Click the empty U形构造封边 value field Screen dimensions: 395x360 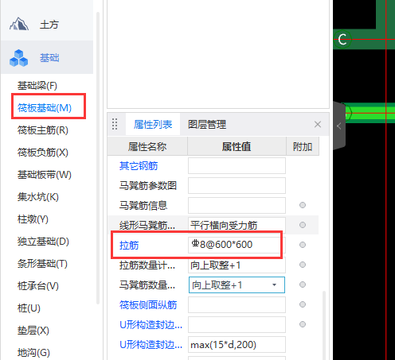click(237, 324)
